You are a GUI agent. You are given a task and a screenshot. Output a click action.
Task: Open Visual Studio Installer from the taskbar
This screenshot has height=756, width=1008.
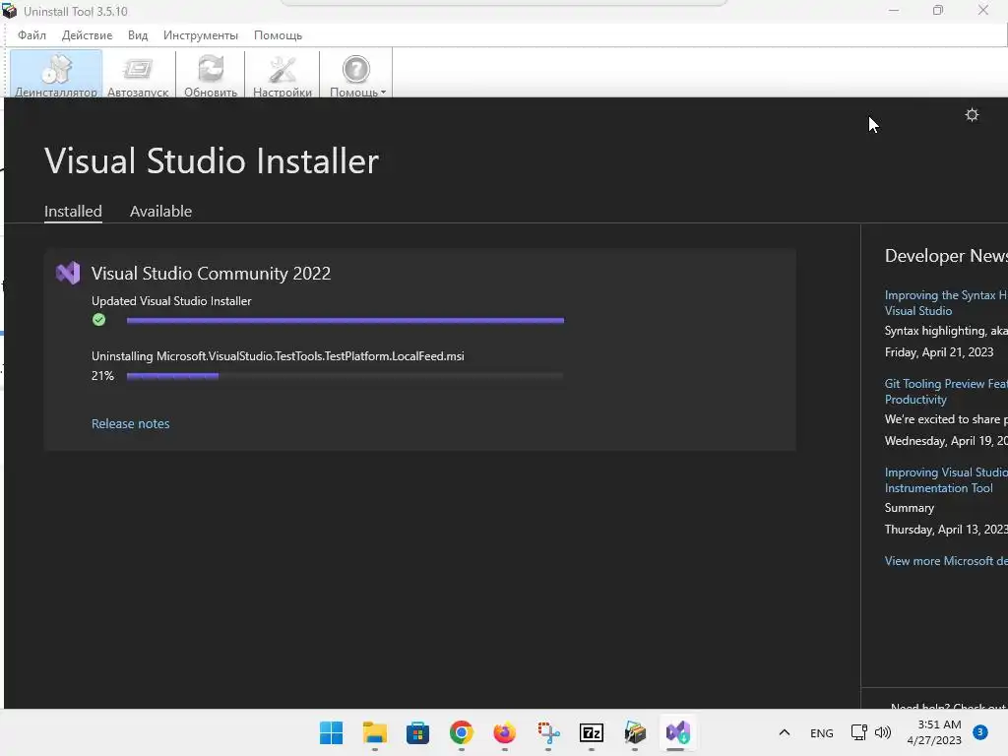pyautogui.click(x=678, y=732)
